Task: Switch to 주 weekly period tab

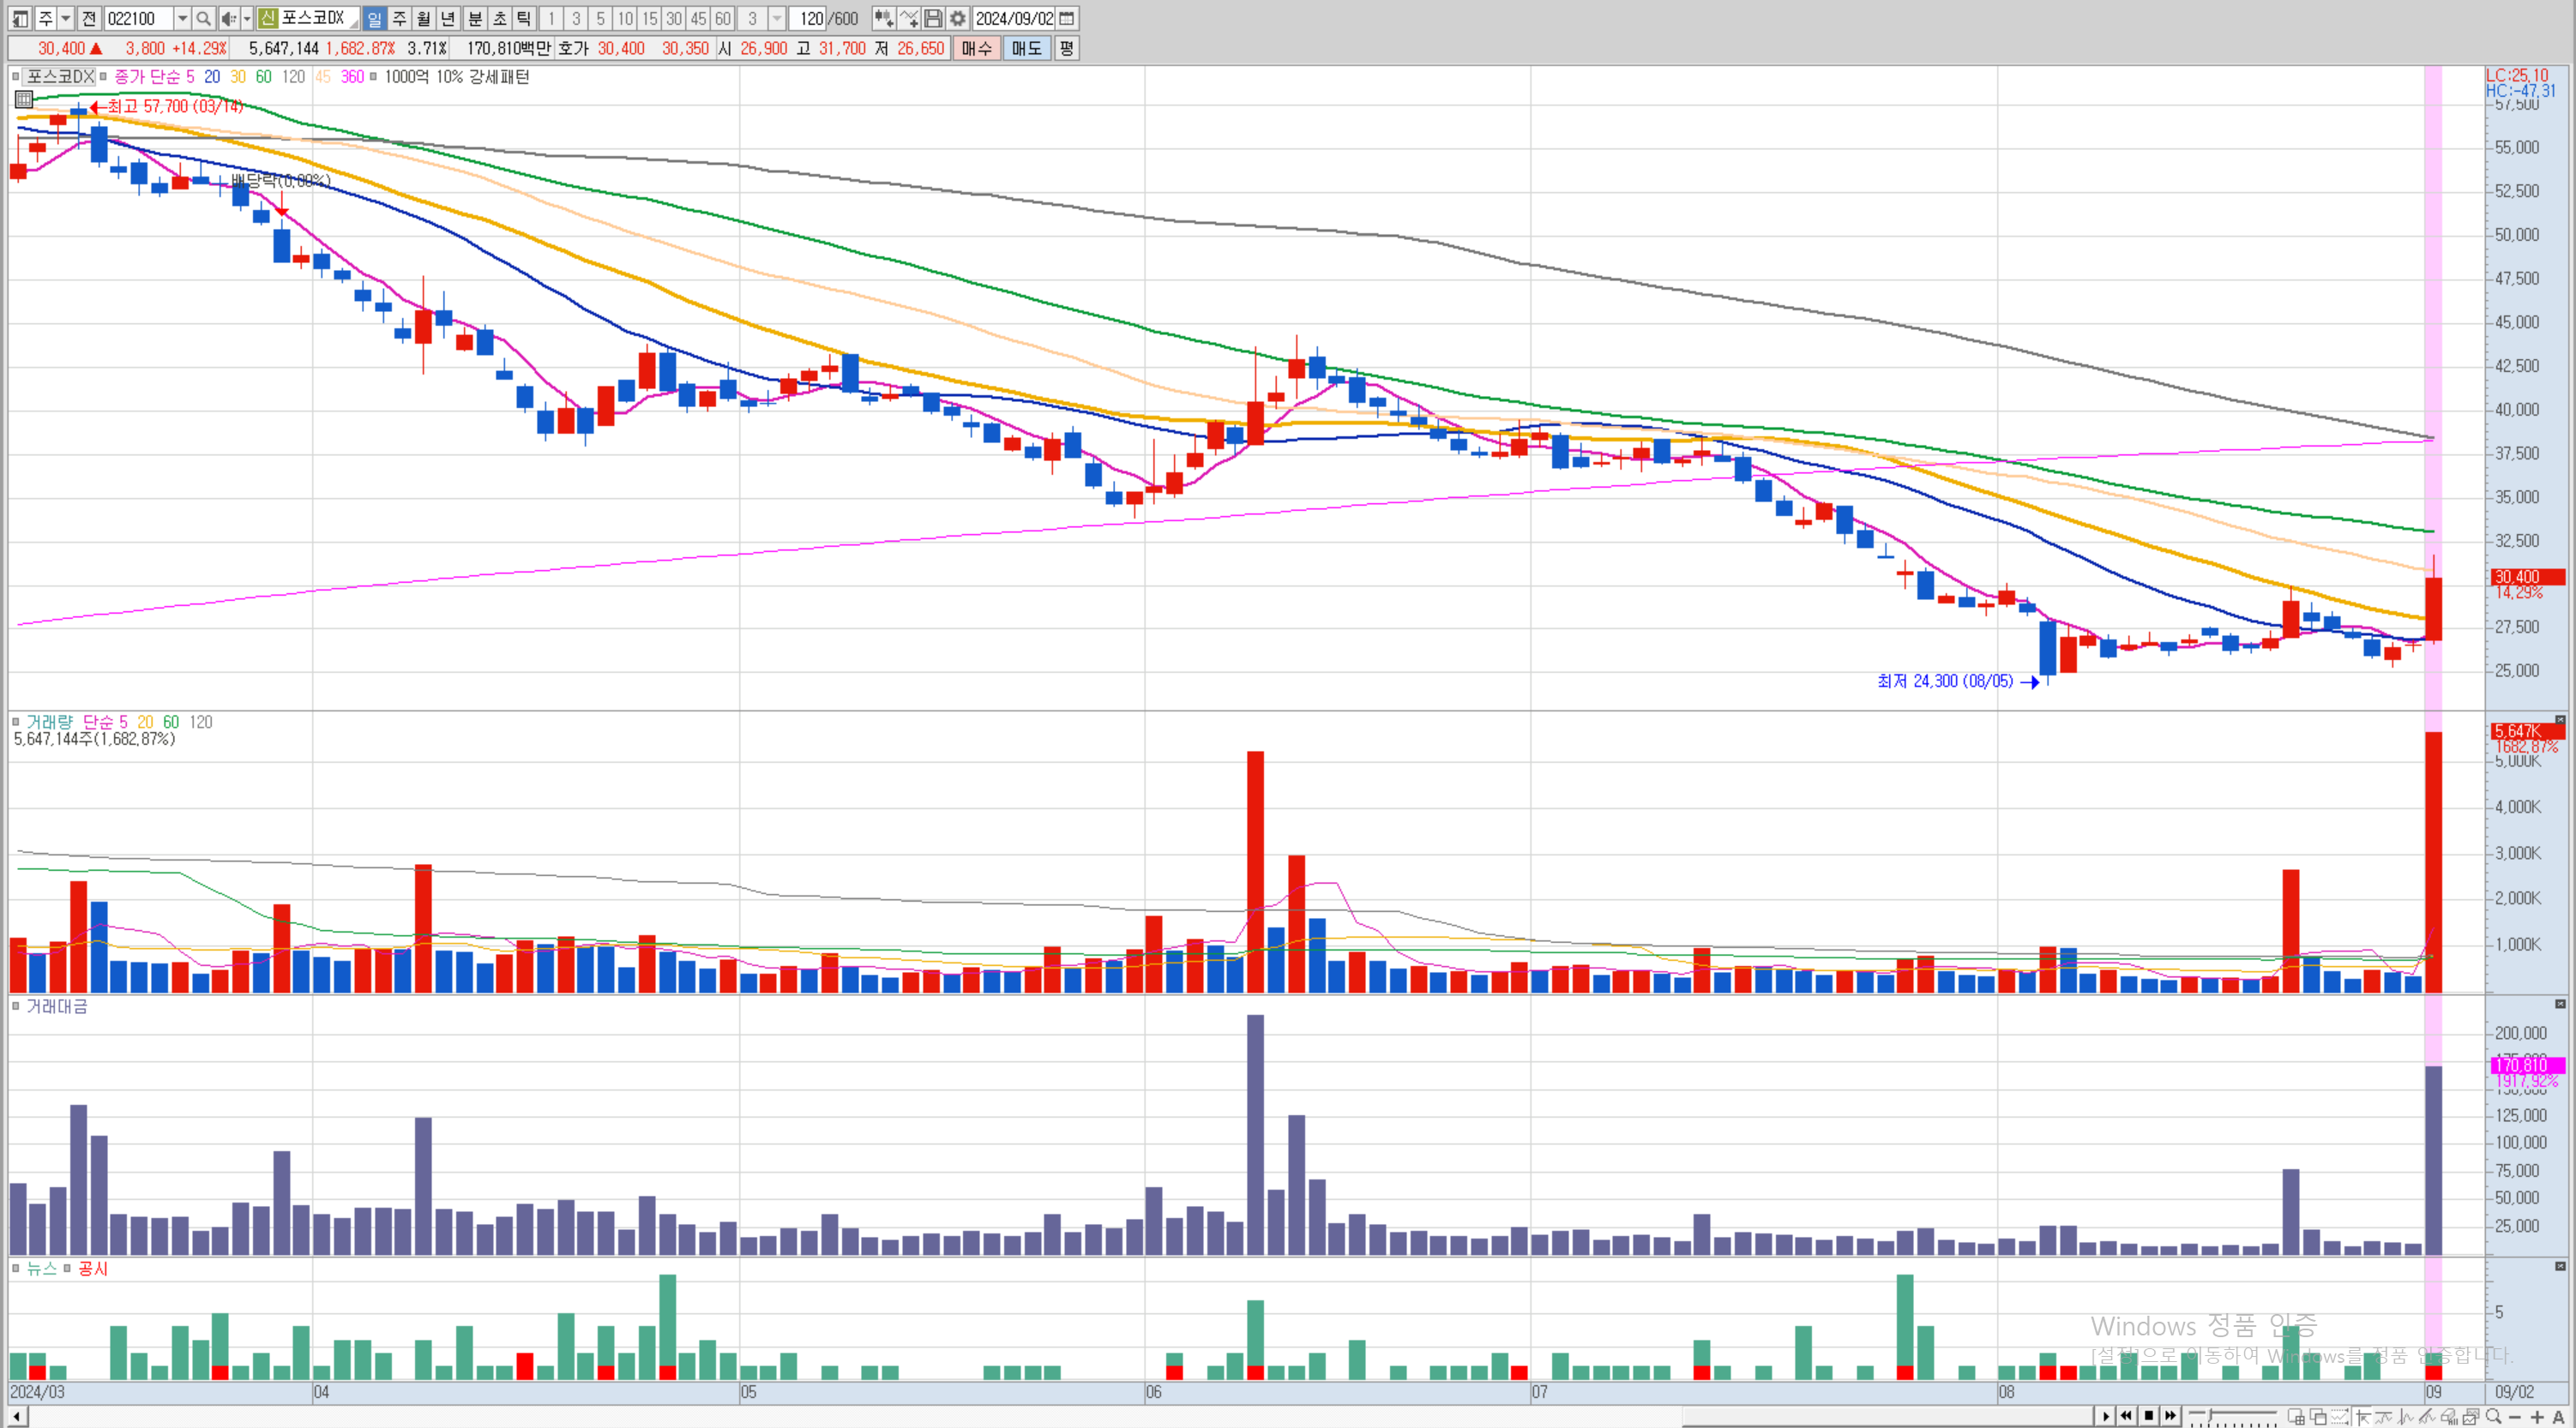Action: (399, 18)
